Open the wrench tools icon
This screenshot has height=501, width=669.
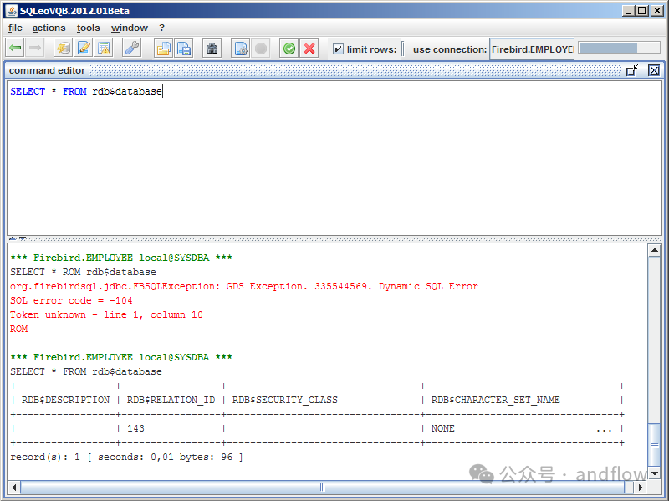click(x=132, y=49)
